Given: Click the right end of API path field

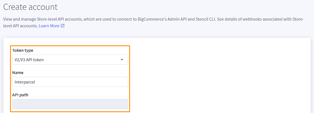Looking at the screenshot, I should pyautogui.click(x=122, y=104).
